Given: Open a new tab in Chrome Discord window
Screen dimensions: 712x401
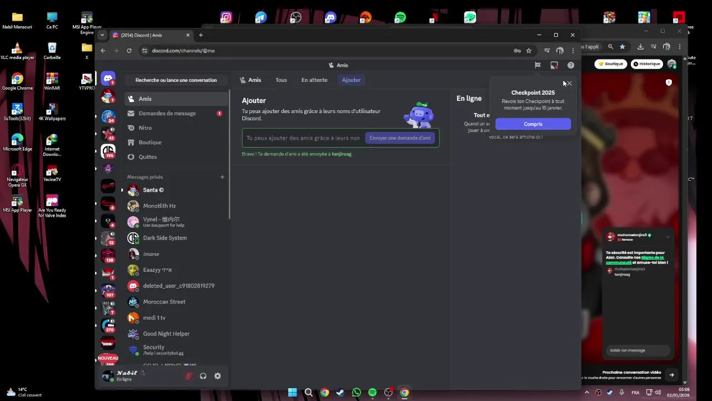Looking at the screenshot, I should pos(201,35).
